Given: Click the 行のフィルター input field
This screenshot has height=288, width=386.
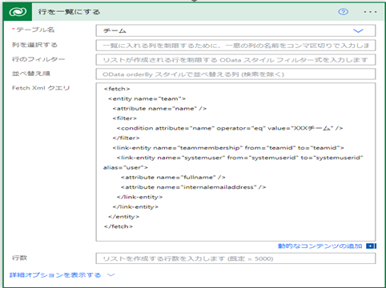Looking at the screenshot, I should pyautogui.click(x=235, y=60).
